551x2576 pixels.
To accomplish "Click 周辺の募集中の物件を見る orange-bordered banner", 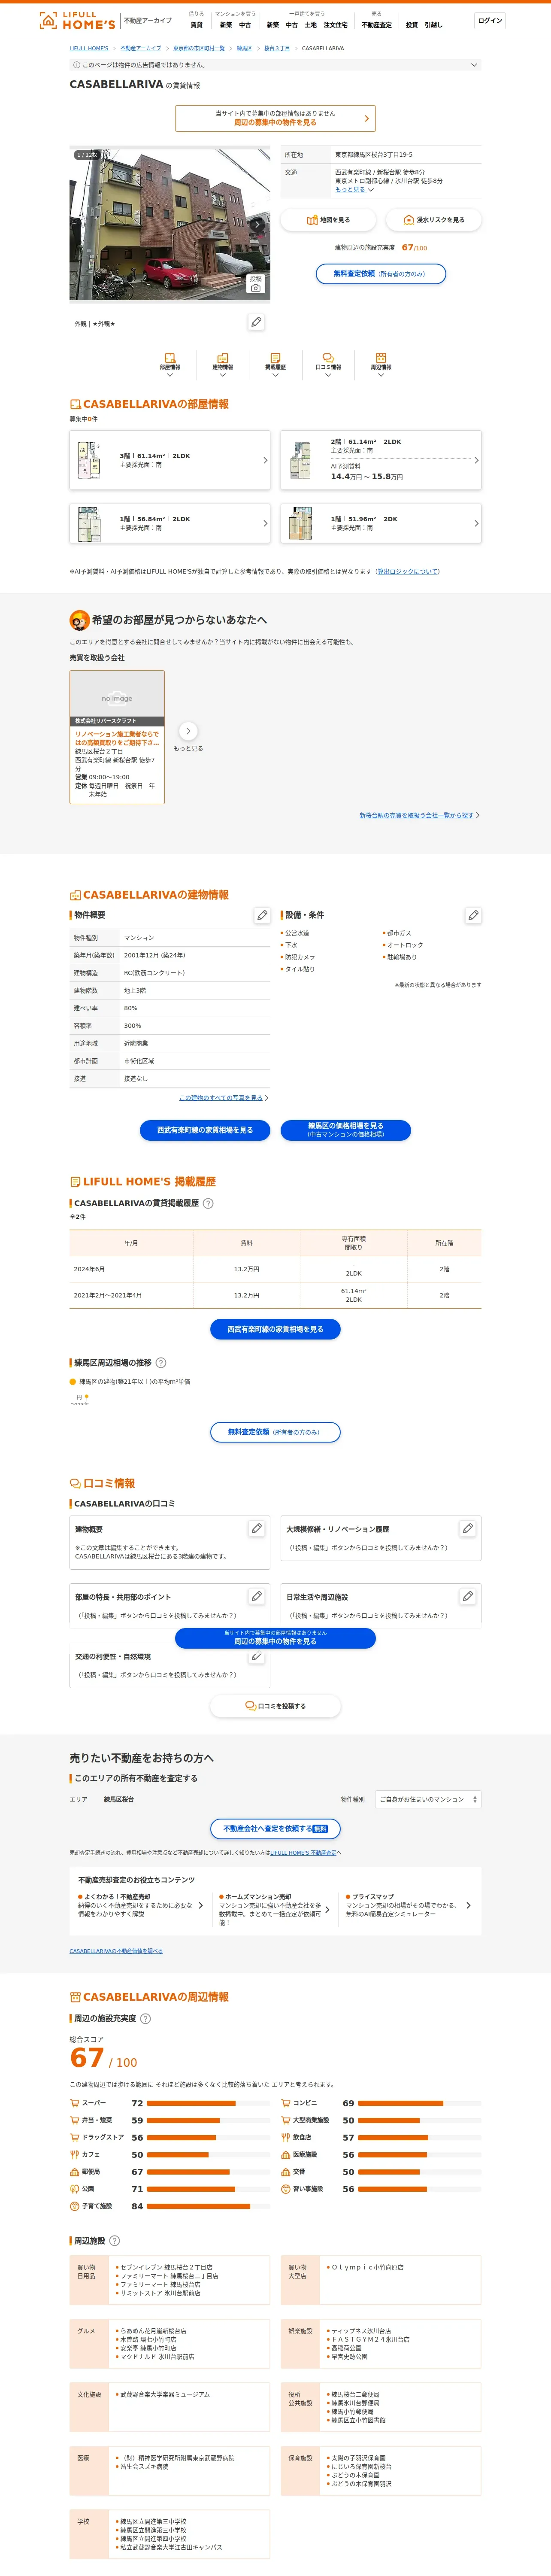I will pos(275,118).
